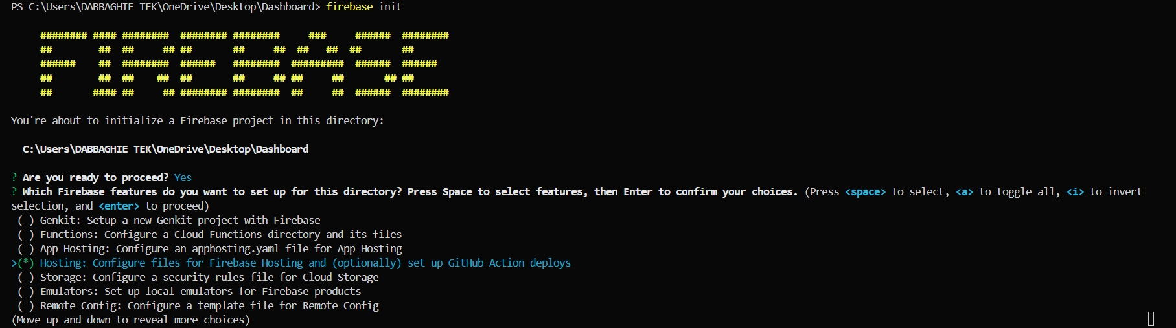Click the bold Dashboard directory path
The height and width of the screenshot is (328, 1176).
(x=165, y=149)
